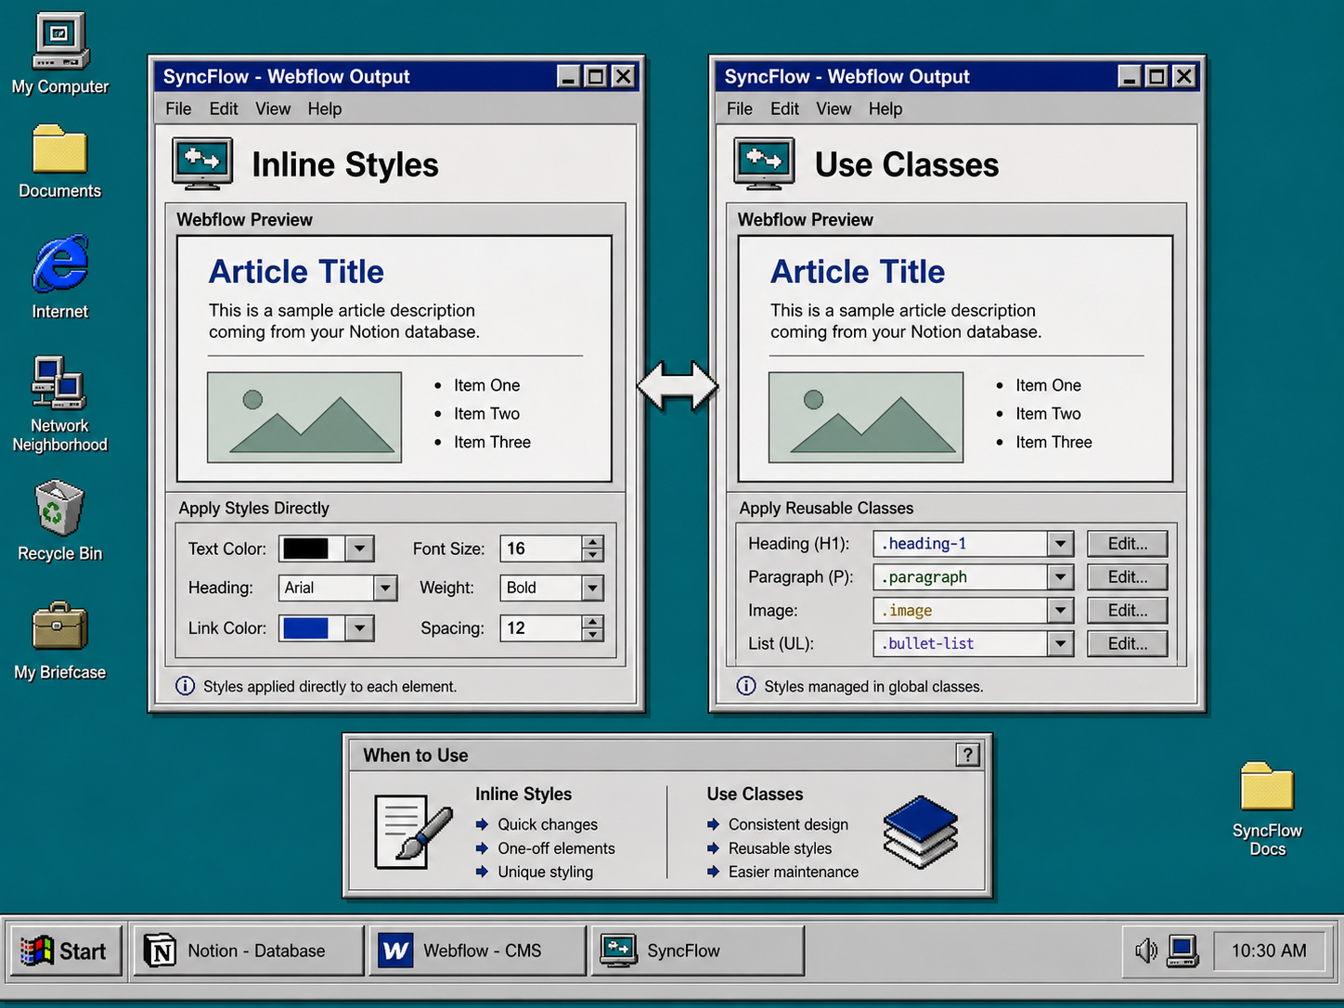
Task: Click info icon beside 'Styles applied directly'
Action: 186,686
